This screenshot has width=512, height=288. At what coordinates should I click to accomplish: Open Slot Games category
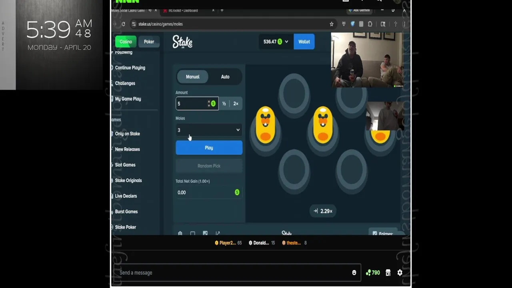pyautogui.click(x=125, y=165)
